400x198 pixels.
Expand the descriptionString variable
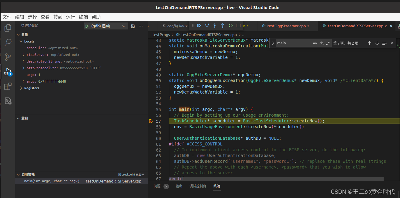coord(24,61)
